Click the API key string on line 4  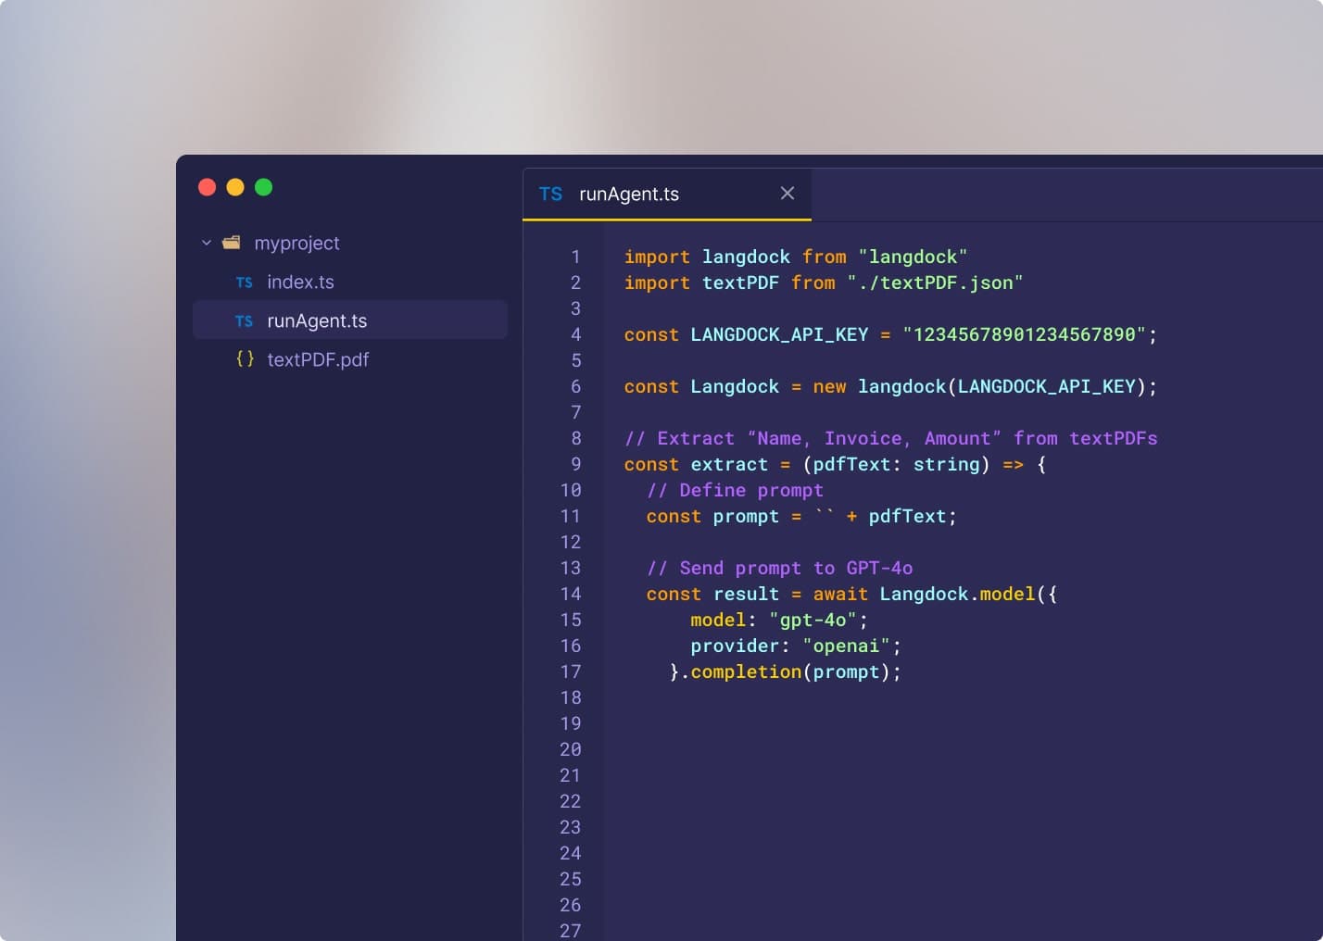1024,334
